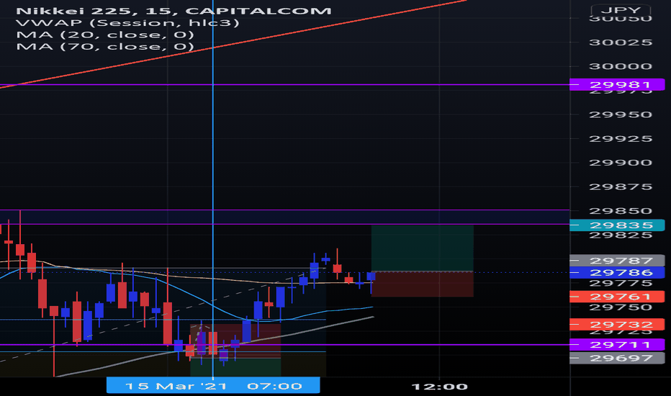Viewport: 671px width, 396px height.
Task: Click the teal 29835 price label
Action: point(617,225)
